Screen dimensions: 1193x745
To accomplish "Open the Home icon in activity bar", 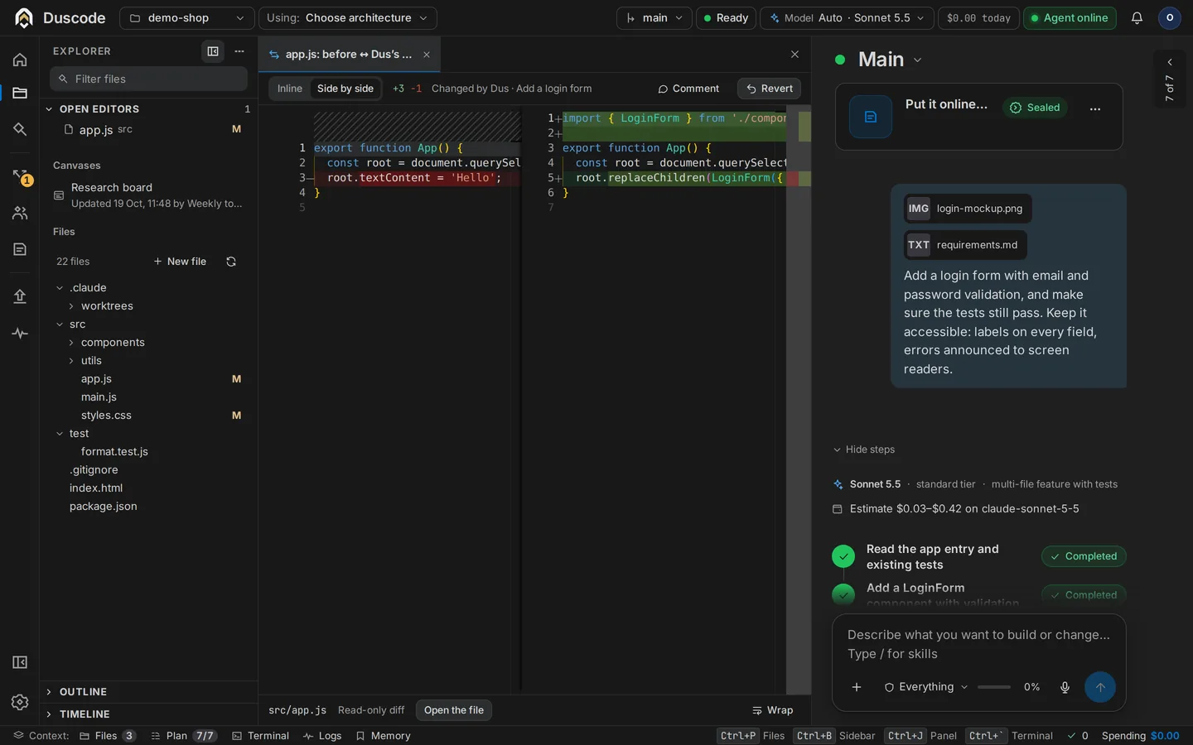I will tap(20, 60).
